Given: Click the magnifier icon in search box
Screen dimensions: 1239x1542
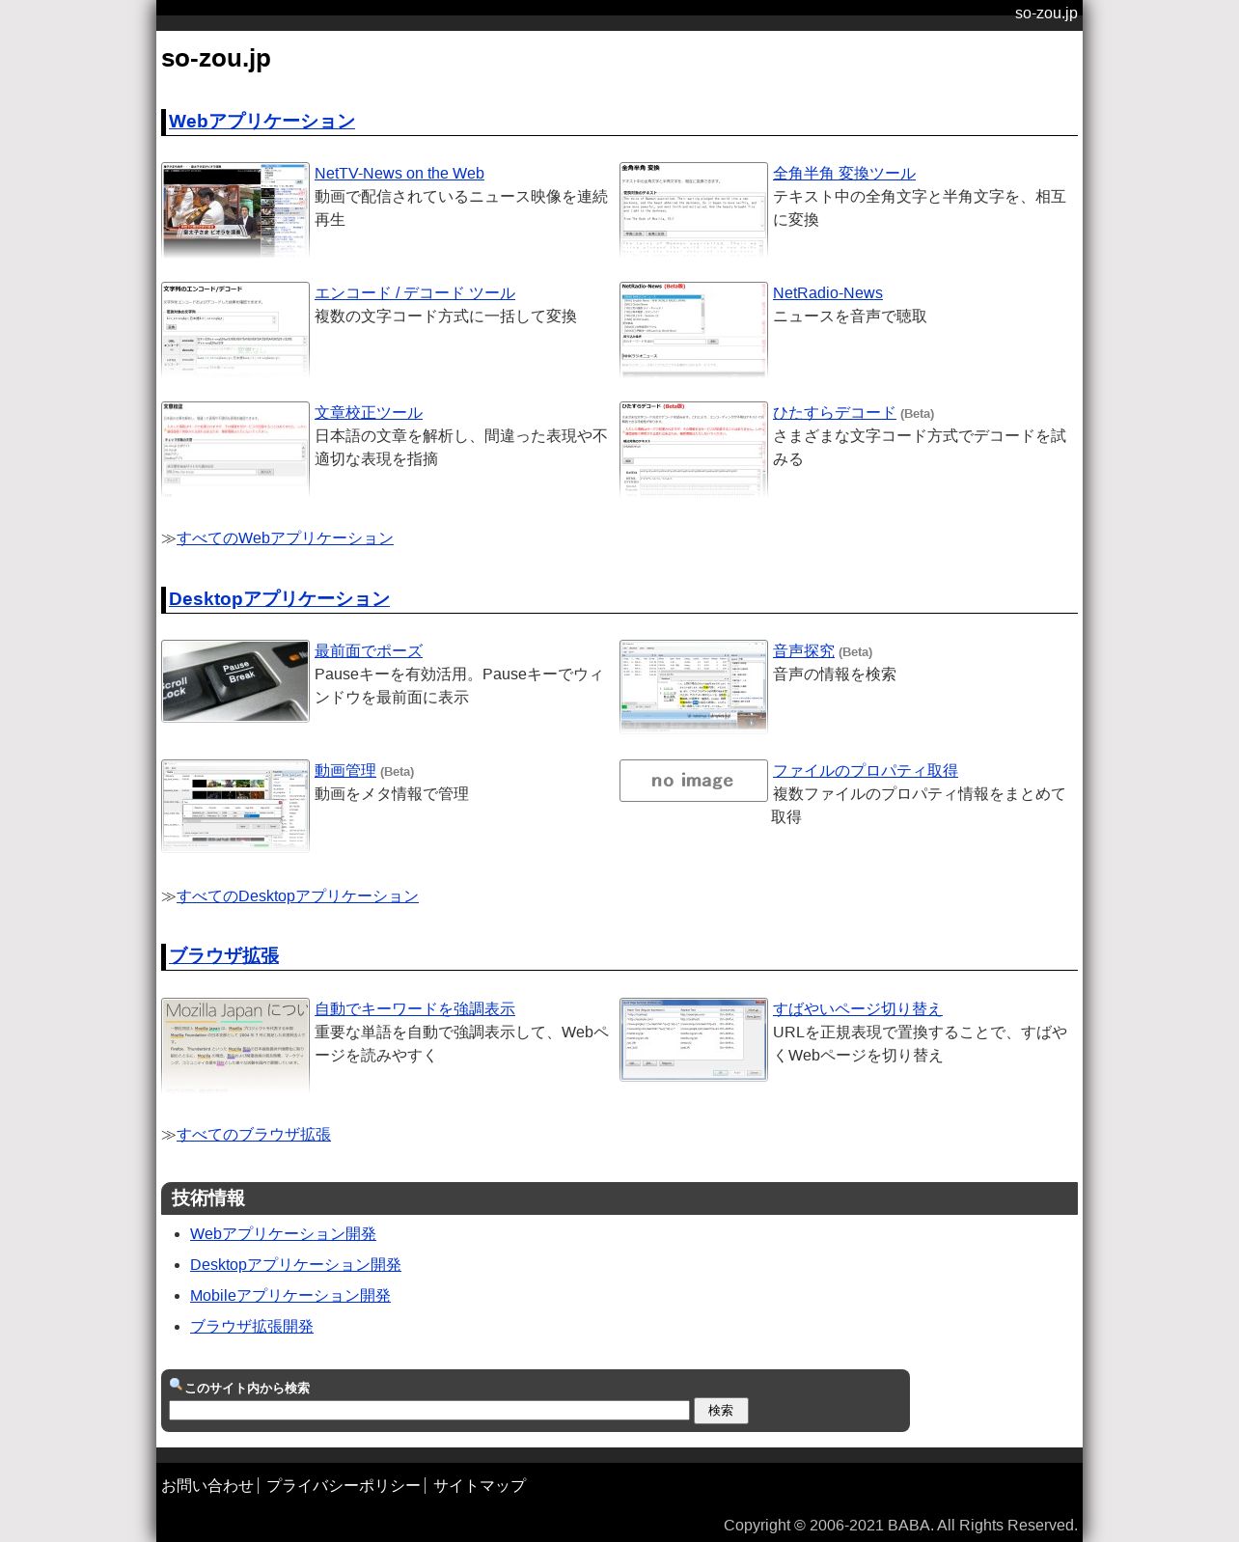Looking at the screenshot, I should pyautogui.click(x=176, y=1385).
